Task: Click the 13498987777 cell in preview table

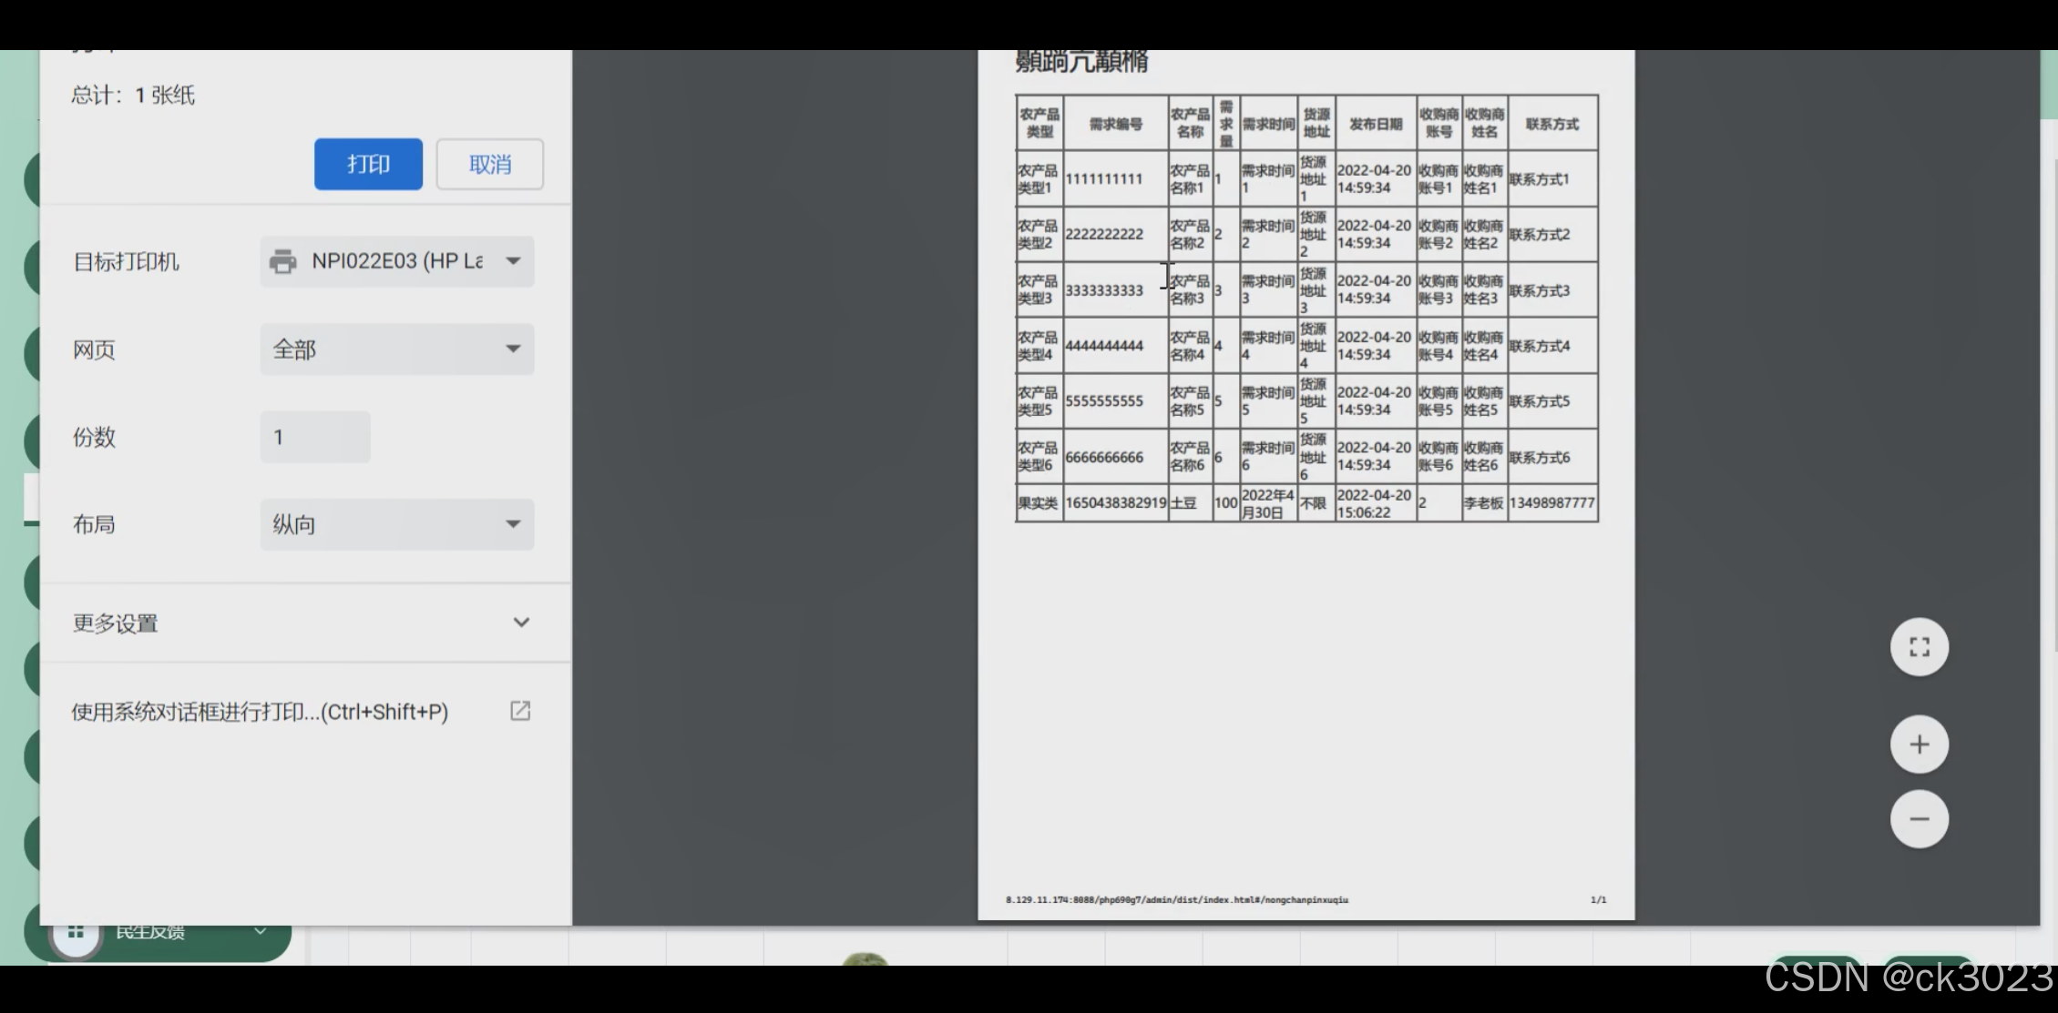Action: (1551, 503)
